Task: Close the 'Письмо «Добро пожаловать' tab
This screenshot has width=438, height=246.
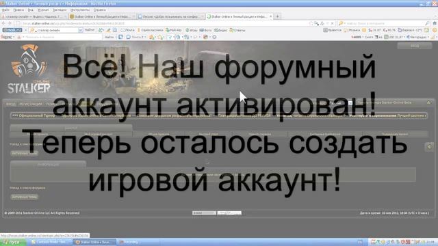Action: (203, 16)
